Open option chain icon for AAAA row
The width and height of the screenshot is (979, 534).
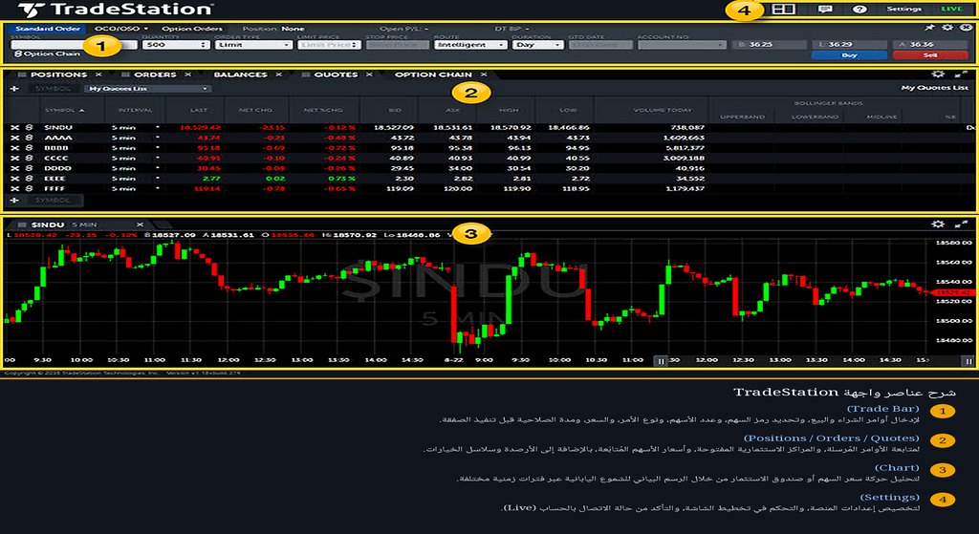[28, 138]
